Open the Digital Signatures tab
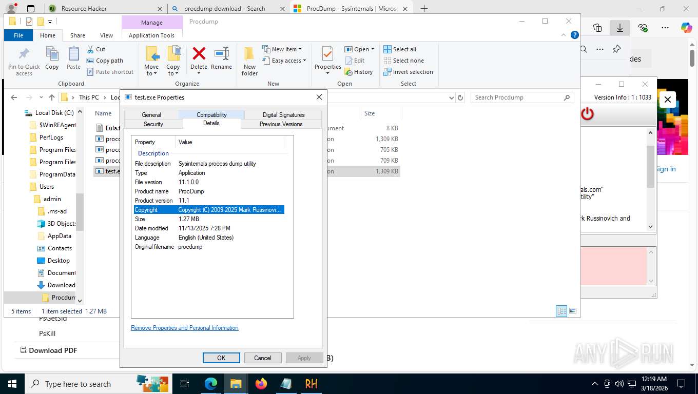 [x=283, y=115]
